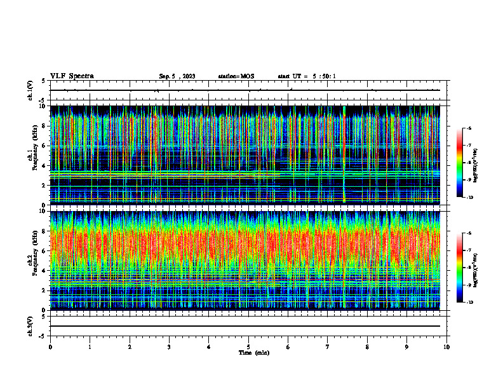This screenshot has height=389, width=503.
Task: Click the ch.3 flat waveform trace line
Action: 245,326
